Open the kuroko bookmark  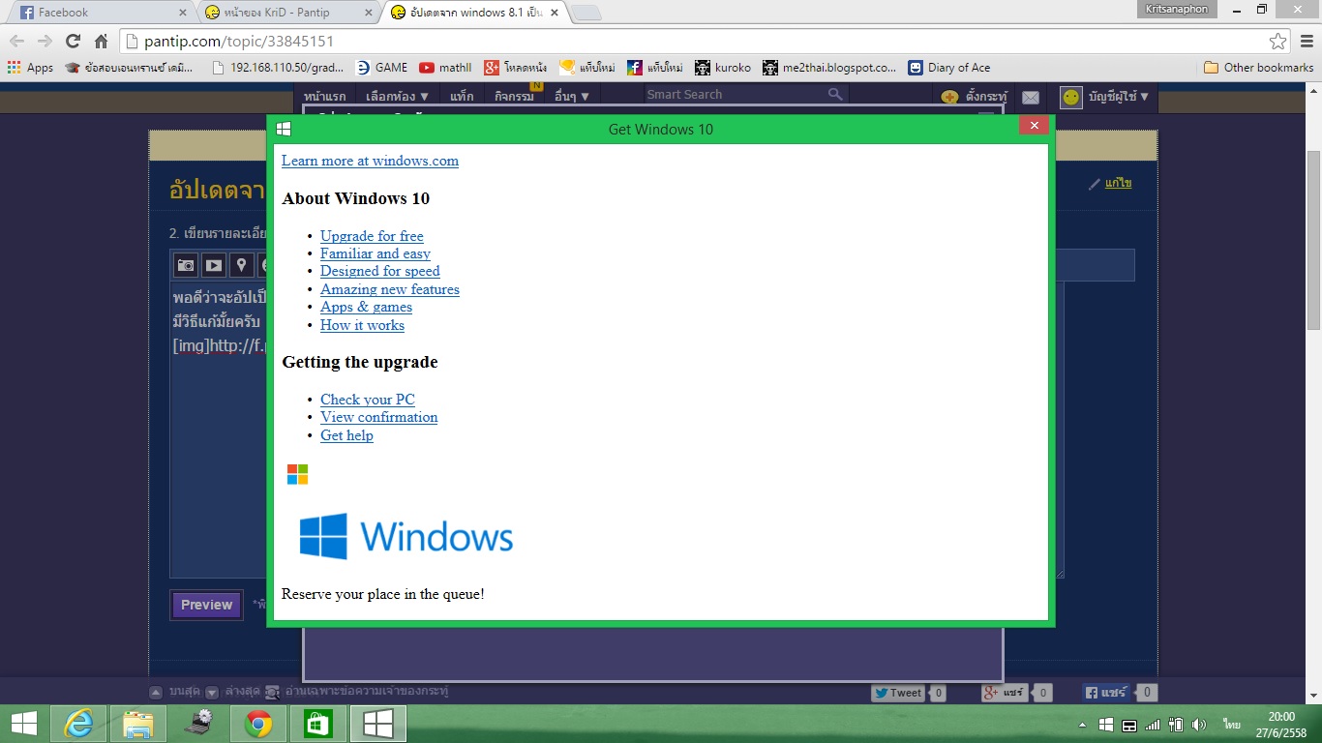pyautogui.click(x=723, y=68)
